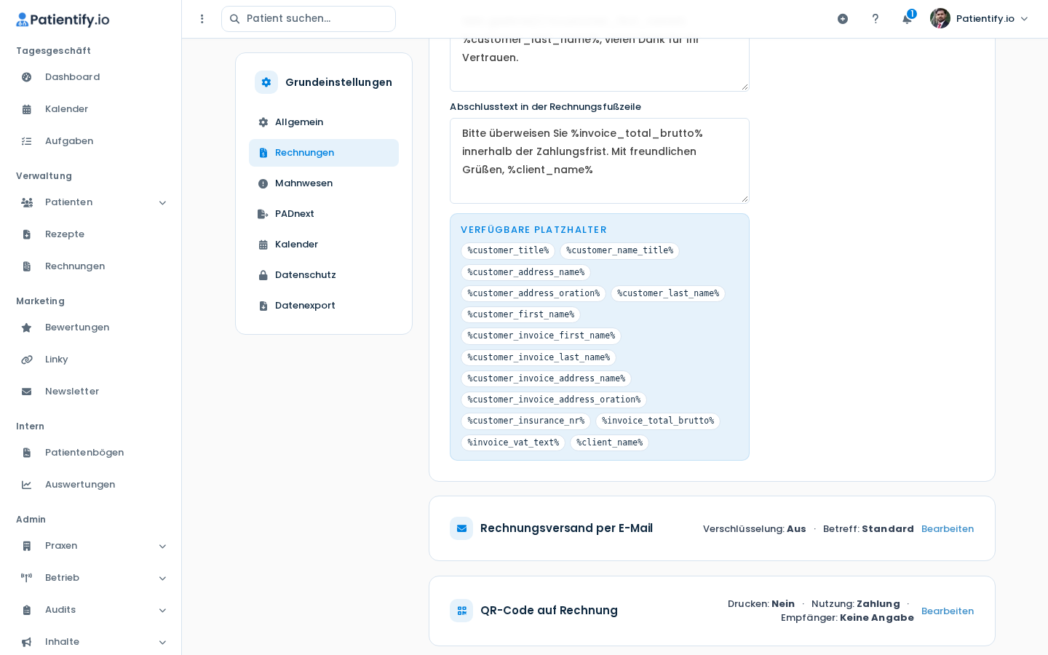
Task: Click Bearbeiten for QR-Code auf Rechnung
Action: pos(948,611)
